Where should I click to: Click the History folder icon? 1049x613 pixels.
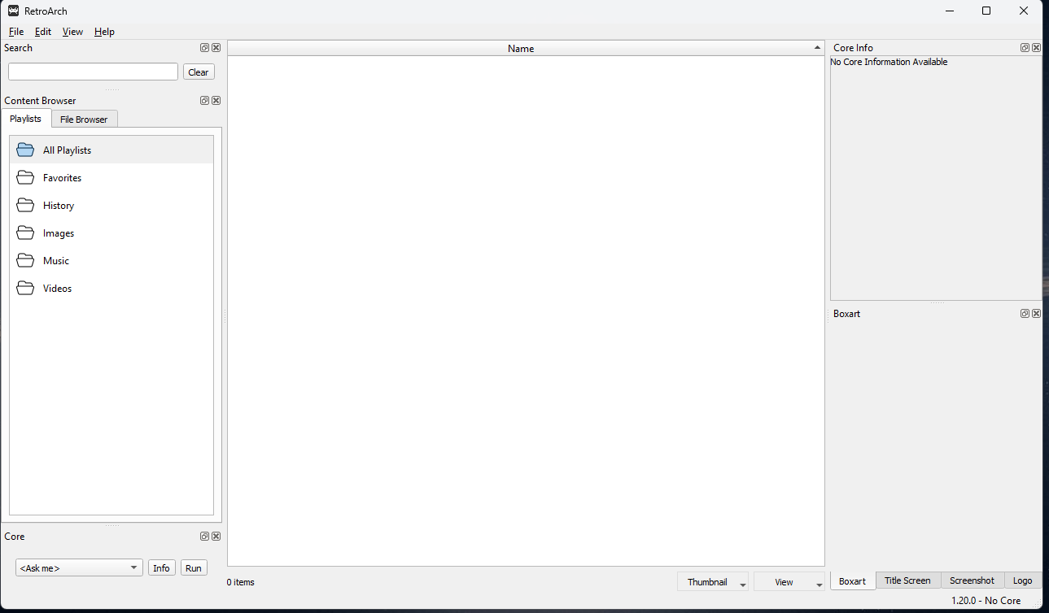coord(25,206)
